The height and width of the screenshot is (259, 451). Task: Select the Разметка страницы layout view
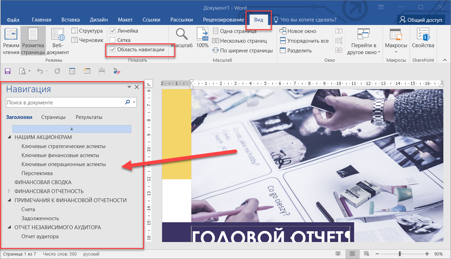pos(33,41)
